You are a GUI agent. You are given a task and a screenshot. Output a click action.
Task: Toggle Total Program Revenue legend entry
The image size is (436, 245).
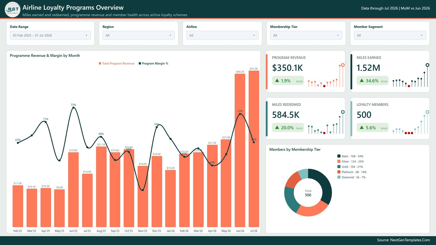tap(117, 63)
